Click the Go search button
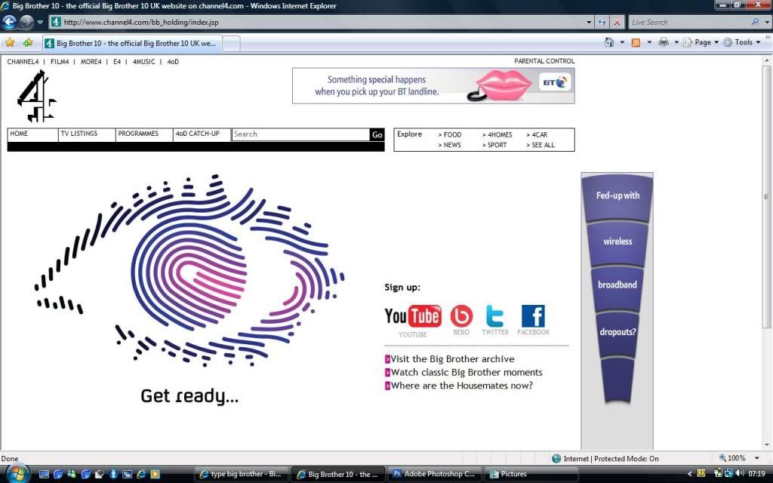This screenshot has height=483, width=773. pyautogui.click(x=377, y=134)
